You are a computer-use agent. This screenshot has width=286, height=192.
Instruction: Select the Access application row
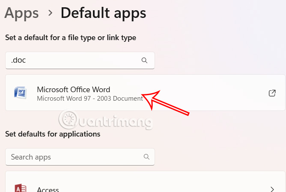[145, 181]
